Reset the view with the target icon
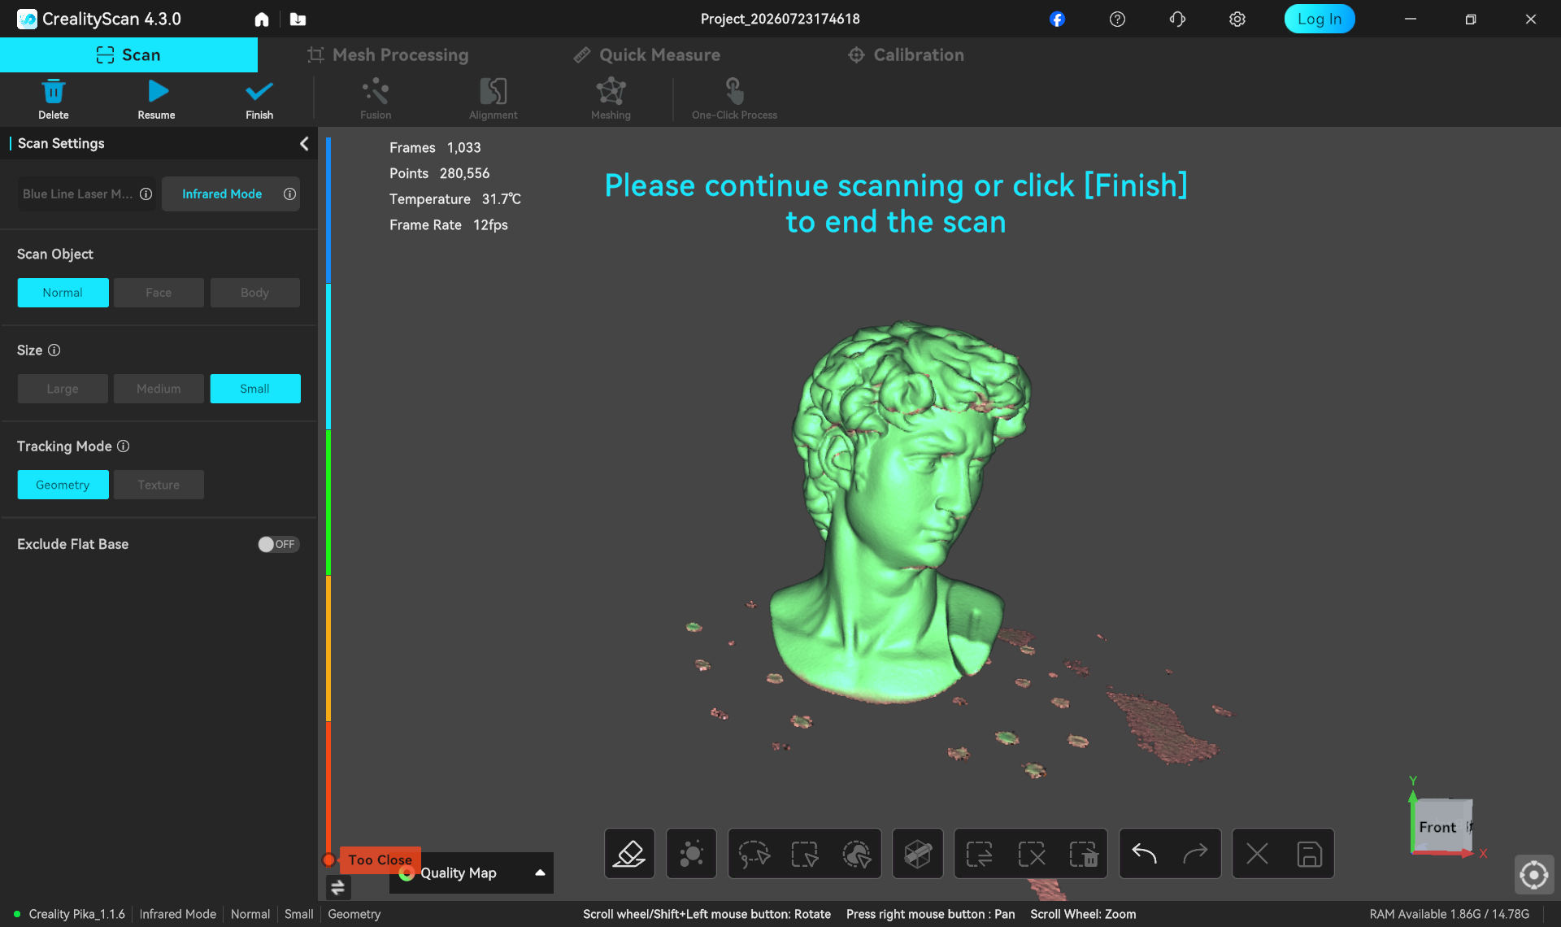 click(1534, 875)
